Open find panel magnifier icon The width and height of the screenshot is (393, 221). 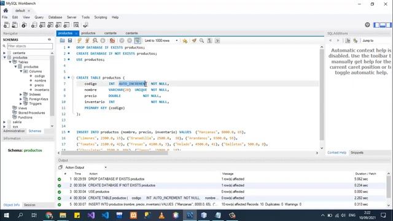coord(202,41)
